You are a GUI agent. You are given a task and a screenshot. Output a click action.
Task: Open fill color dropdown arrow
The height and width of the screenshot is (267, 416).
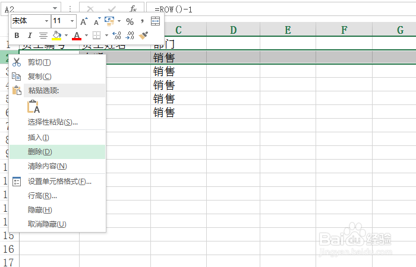click(x=66, y=35)
